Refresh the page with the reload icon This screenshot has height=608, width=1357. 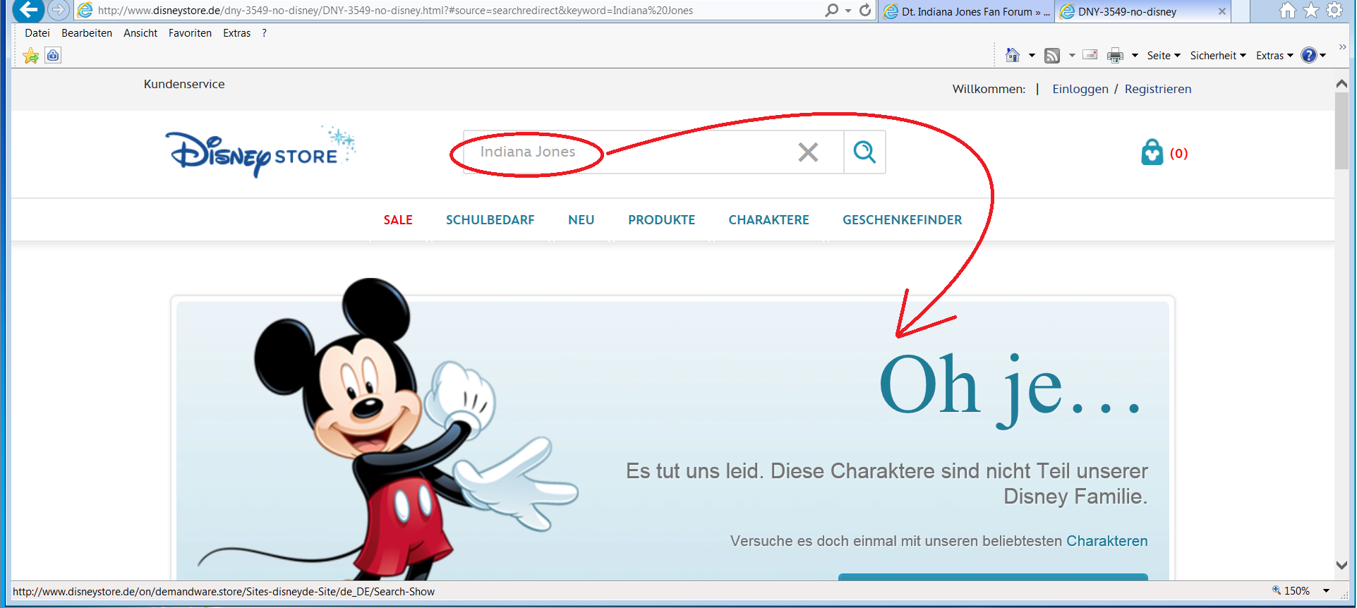pos(865,11)
